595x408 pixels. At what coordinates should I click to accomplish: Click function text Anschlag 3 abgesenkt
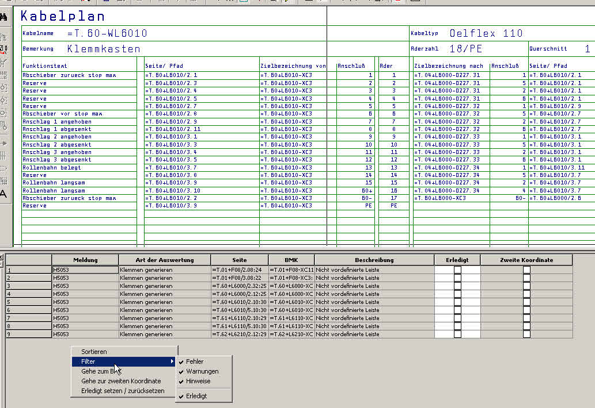[57, 160]
